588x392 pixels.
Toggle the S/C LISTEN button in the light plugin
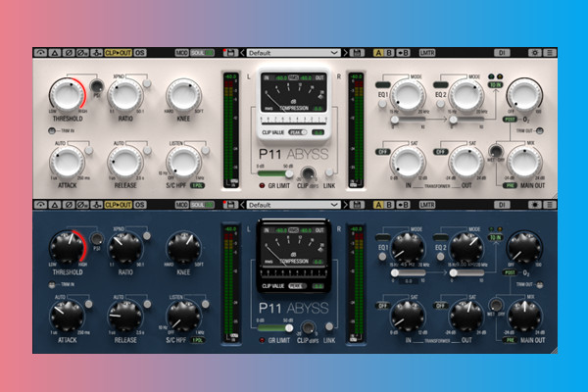(x=205, y=150)
